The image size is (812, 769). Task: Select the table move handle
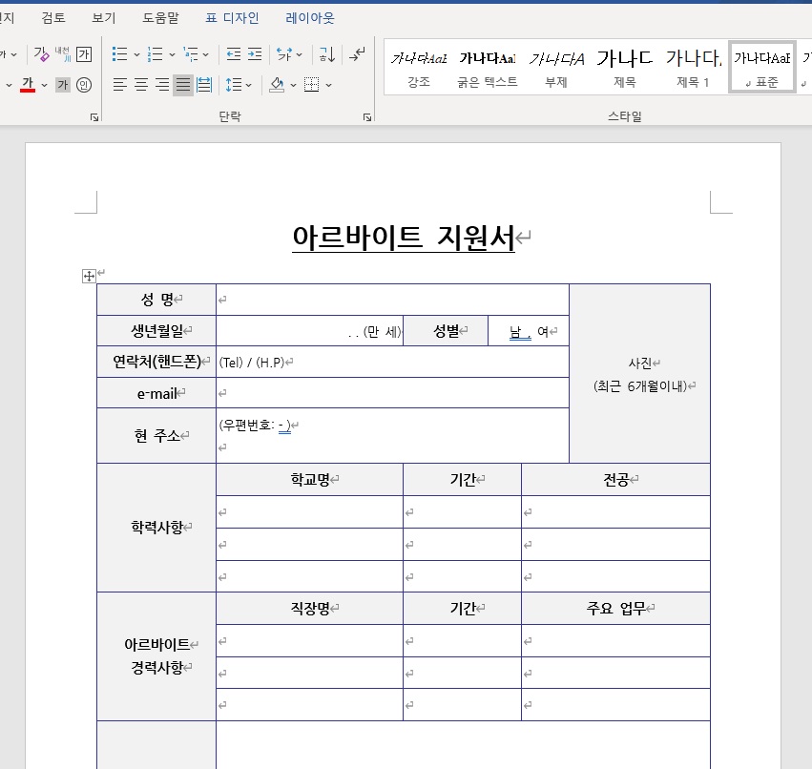click(89, 276)
